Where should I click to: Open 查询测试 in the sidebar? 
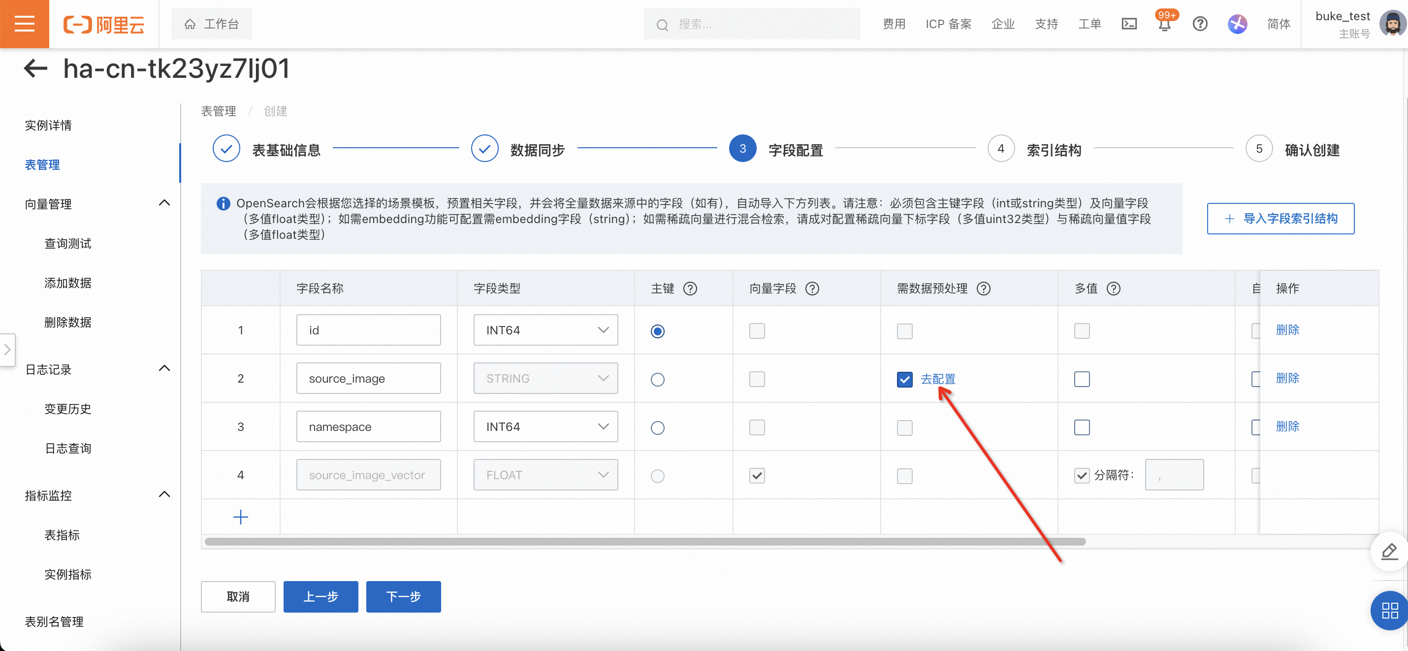[x=68, y=244]
